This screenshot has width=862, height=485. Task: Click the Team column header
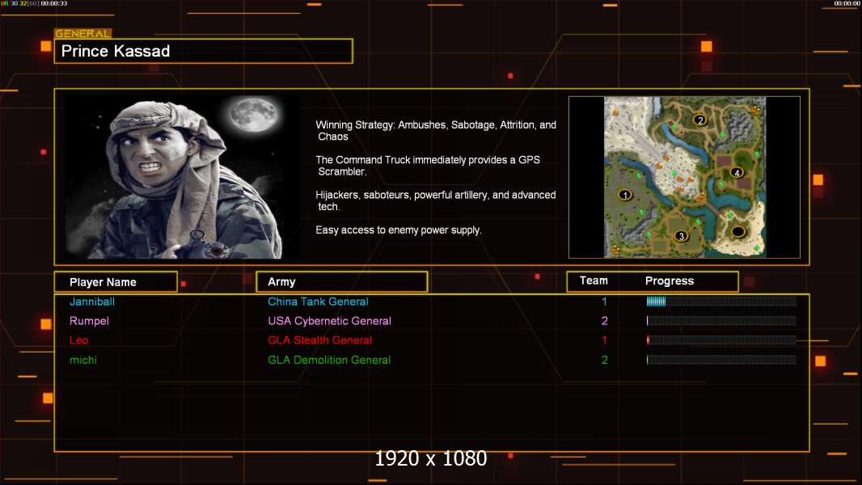[594, 280]
